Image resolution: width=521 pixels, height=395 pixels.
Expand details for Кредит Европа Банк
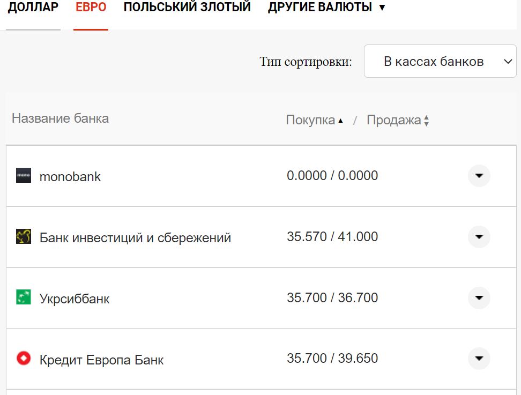coord(479,359)
